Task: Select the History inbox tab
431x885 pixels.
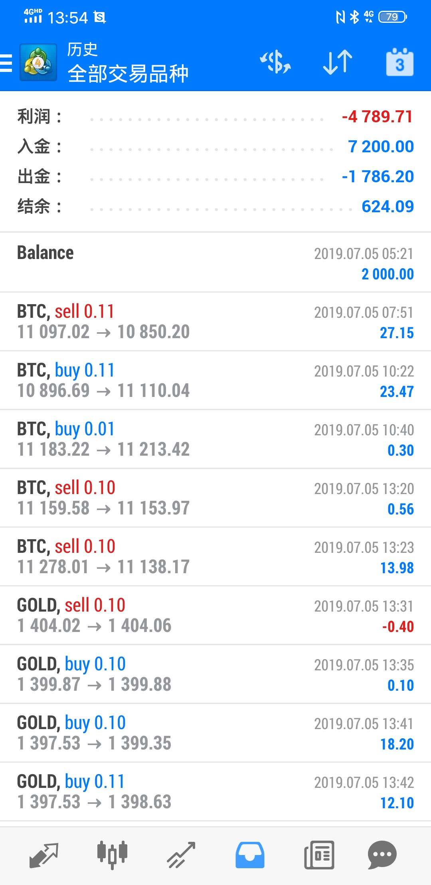Action: (x=250, y=855)
